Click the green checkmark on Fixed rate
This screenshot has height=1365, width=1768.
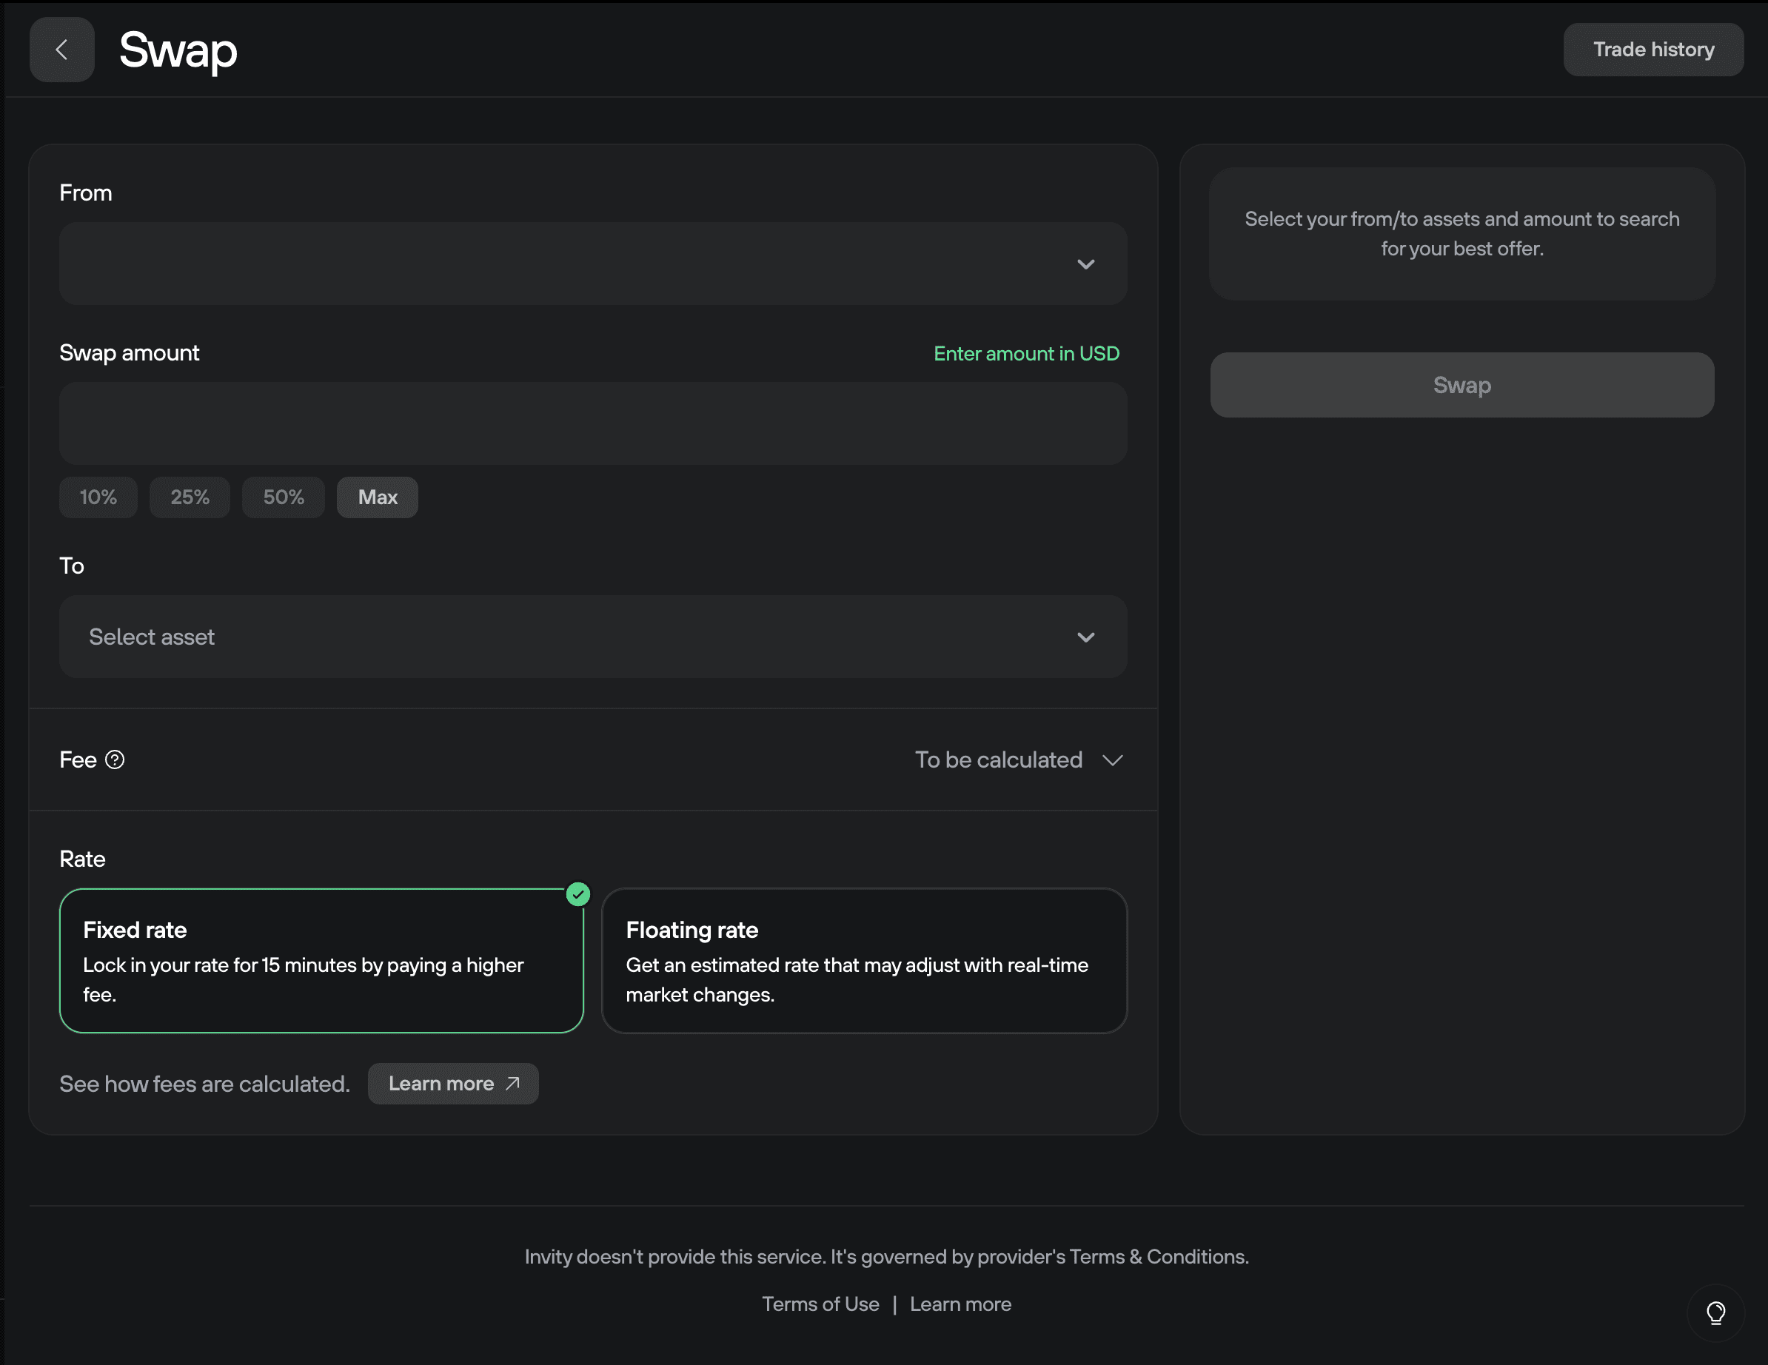point(578,895)
